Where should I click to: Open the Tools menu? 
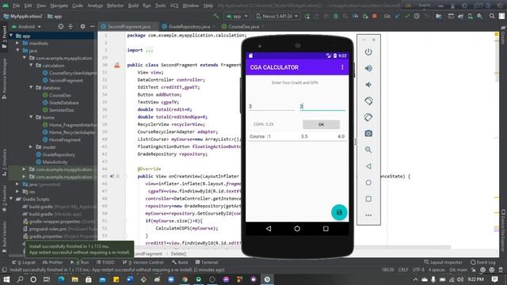[160, 6]
